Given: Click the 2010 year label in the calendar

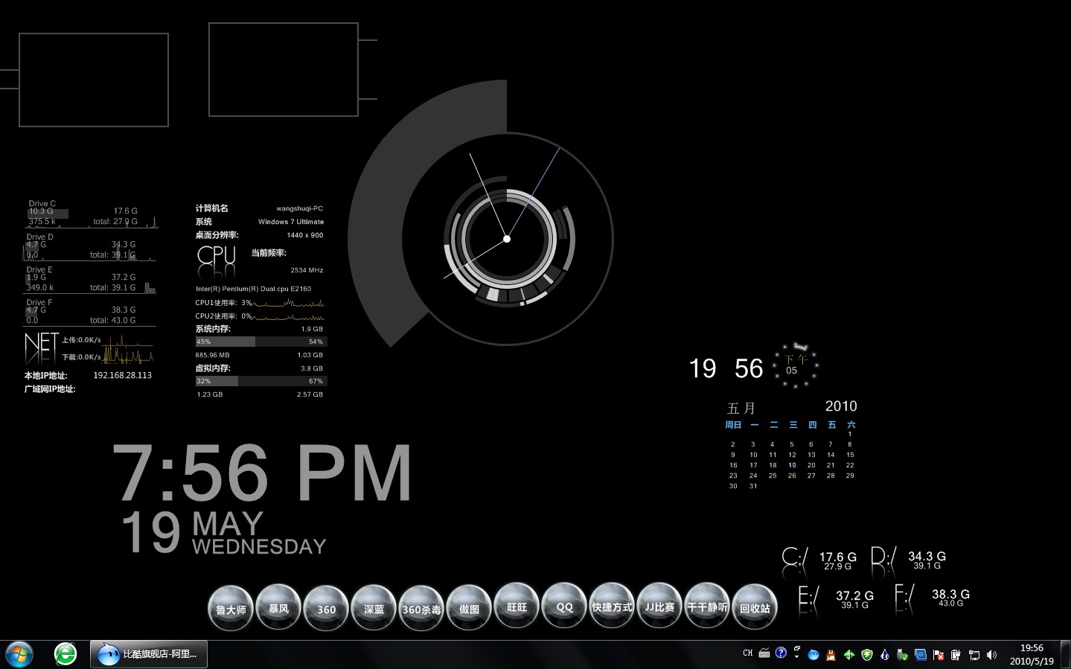Looking at the screenshot, I should pyautogui.click(x=841, y=406).
